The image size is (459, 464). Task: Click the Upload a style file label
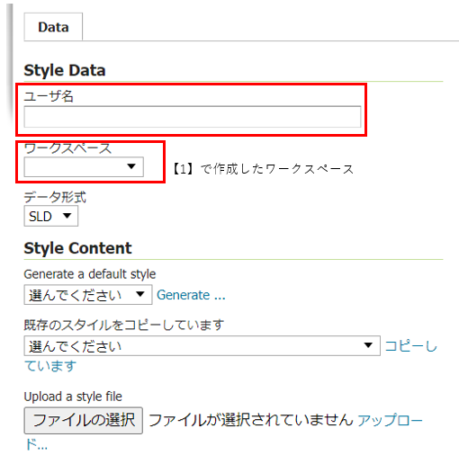(73, 397)
